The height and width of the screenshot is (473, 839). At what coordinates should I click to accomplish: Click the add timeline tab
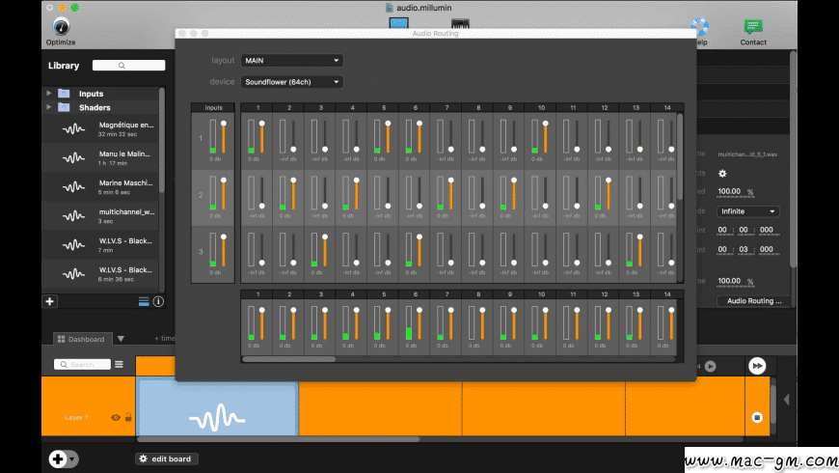[x=165, y=339]
